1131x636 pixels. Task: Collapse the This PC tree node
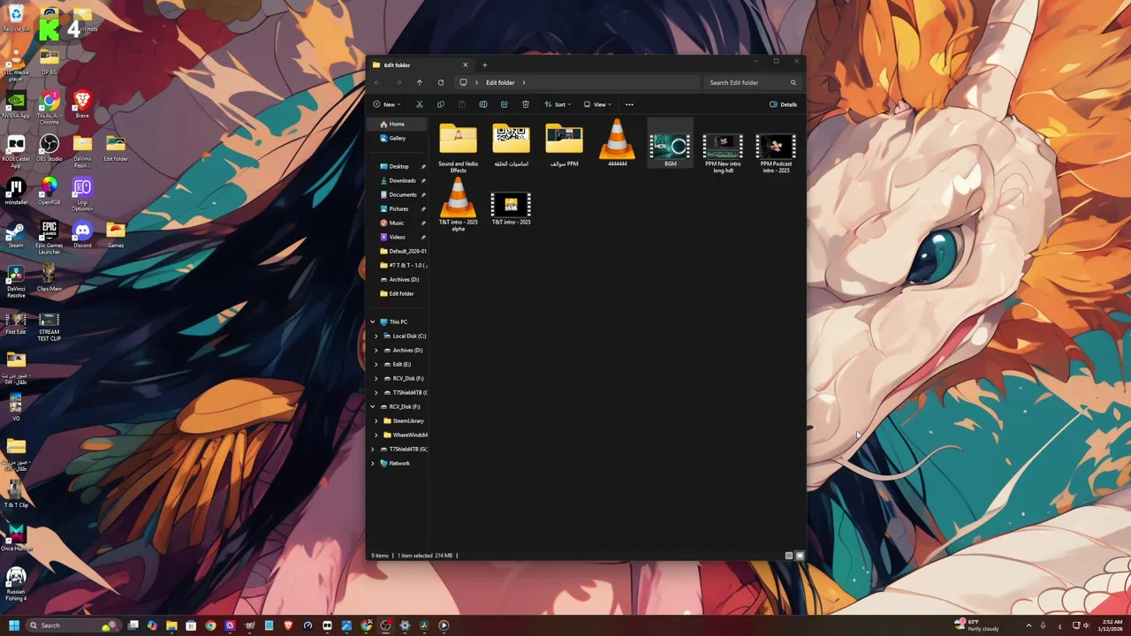pos(373,322)
